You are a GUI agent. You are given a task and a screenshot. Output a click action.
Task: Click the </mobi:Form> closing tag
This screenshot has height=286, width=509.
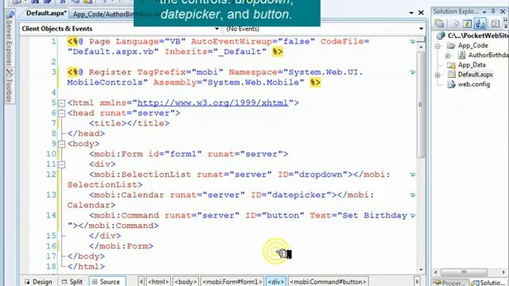pos(121,246)
